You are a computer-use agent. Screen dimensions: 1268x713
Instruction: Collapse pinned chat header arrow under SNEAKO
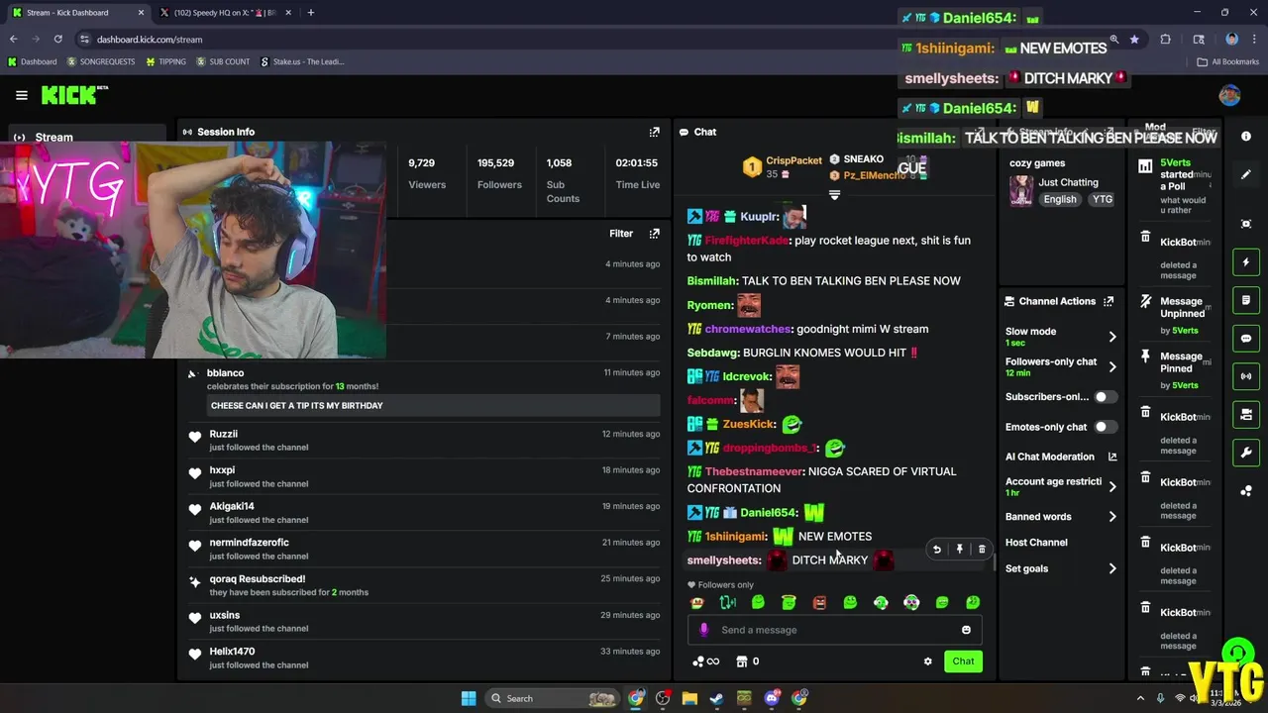point(834,196)
